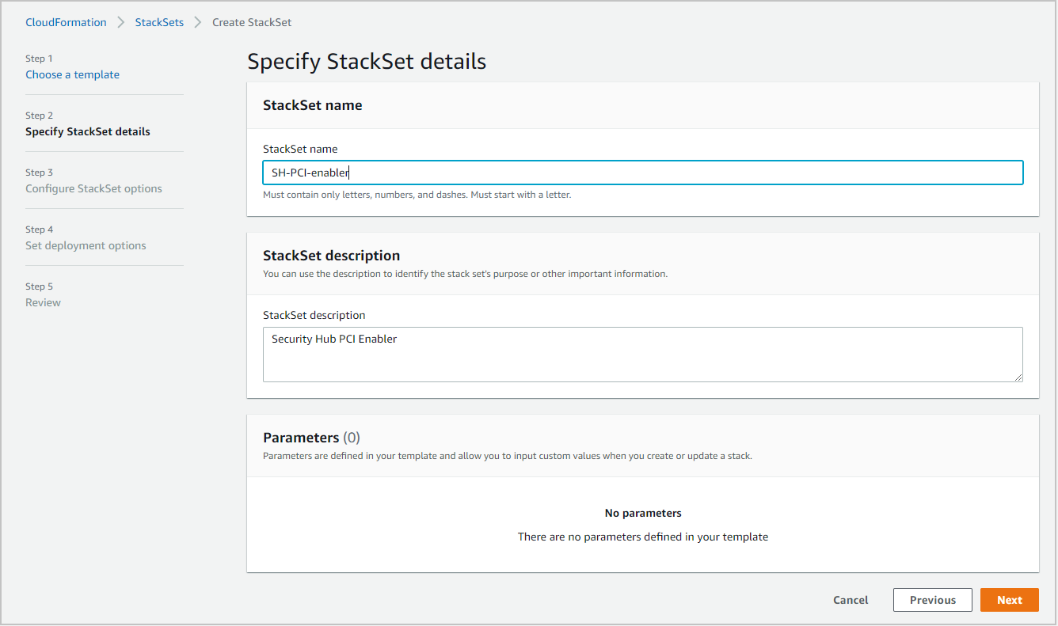This screenshot has width=1058, height=626.
Task: Jump to Set deployment options step
Action: [86, 245]
